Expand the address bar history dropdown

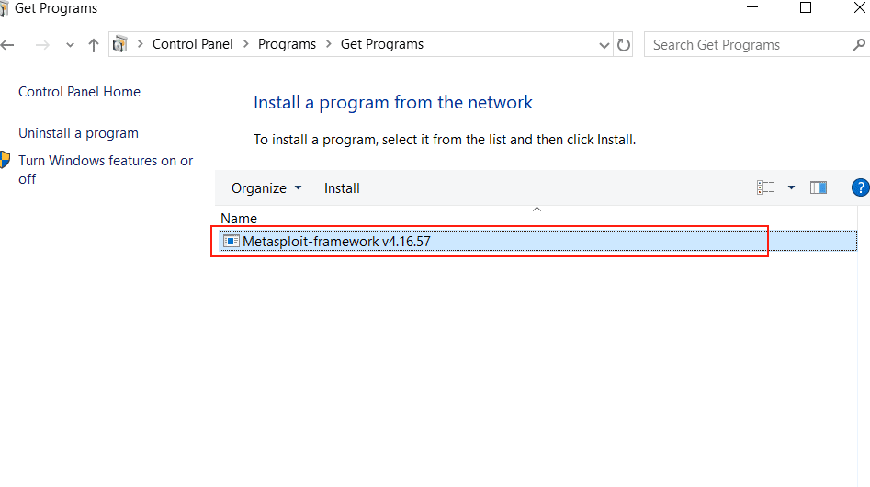point(604,45)
